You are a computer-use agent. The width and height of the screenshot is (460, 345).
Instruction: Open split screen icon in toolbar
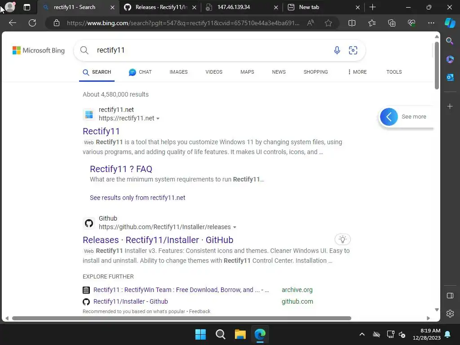point(352,23)
